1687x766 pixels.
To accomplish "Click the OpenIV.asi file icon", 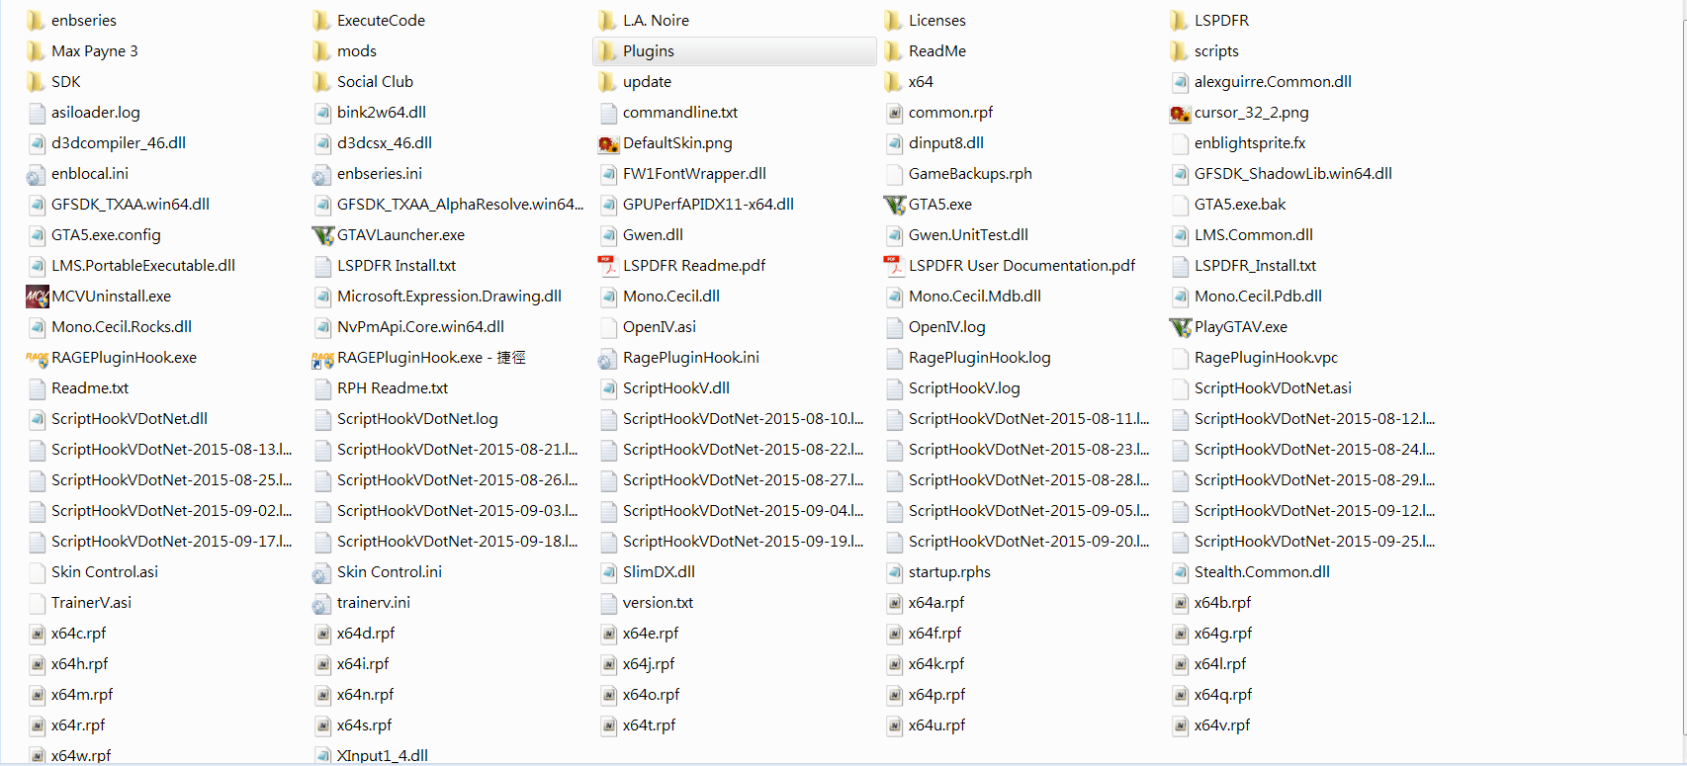I will 608,327.
